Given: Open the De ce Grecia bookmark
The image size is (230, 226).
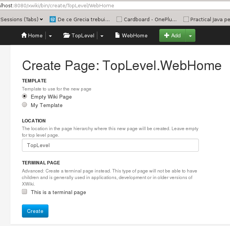Looking at the screenshot, I should coord(80,19).
